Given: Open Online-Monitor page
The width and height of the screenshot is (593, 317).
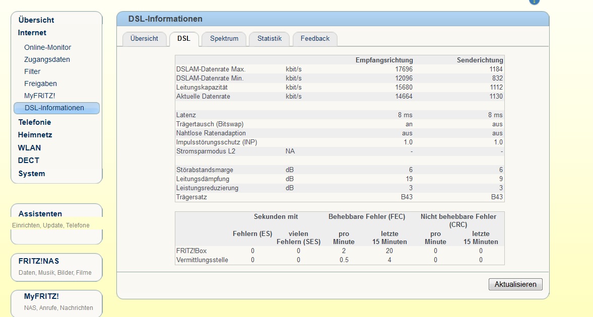Looking at the screenshot, I should (48, 47).
